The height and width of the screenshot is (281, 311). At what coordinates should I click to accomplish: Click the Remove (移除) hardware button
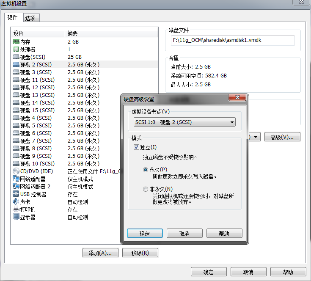(x=140, y=253)
